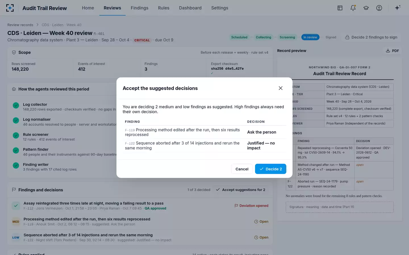Click the Log normaliser green check icon

16,120
